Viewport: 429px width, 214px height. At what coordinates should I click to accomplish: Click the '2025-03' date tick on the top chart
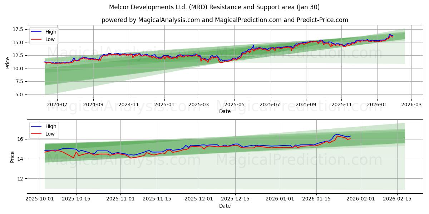(199, 105)
